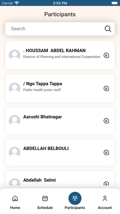Open the Houssam Abdel Rahman name
The image size is (120, 214).
tap(54, 50)
